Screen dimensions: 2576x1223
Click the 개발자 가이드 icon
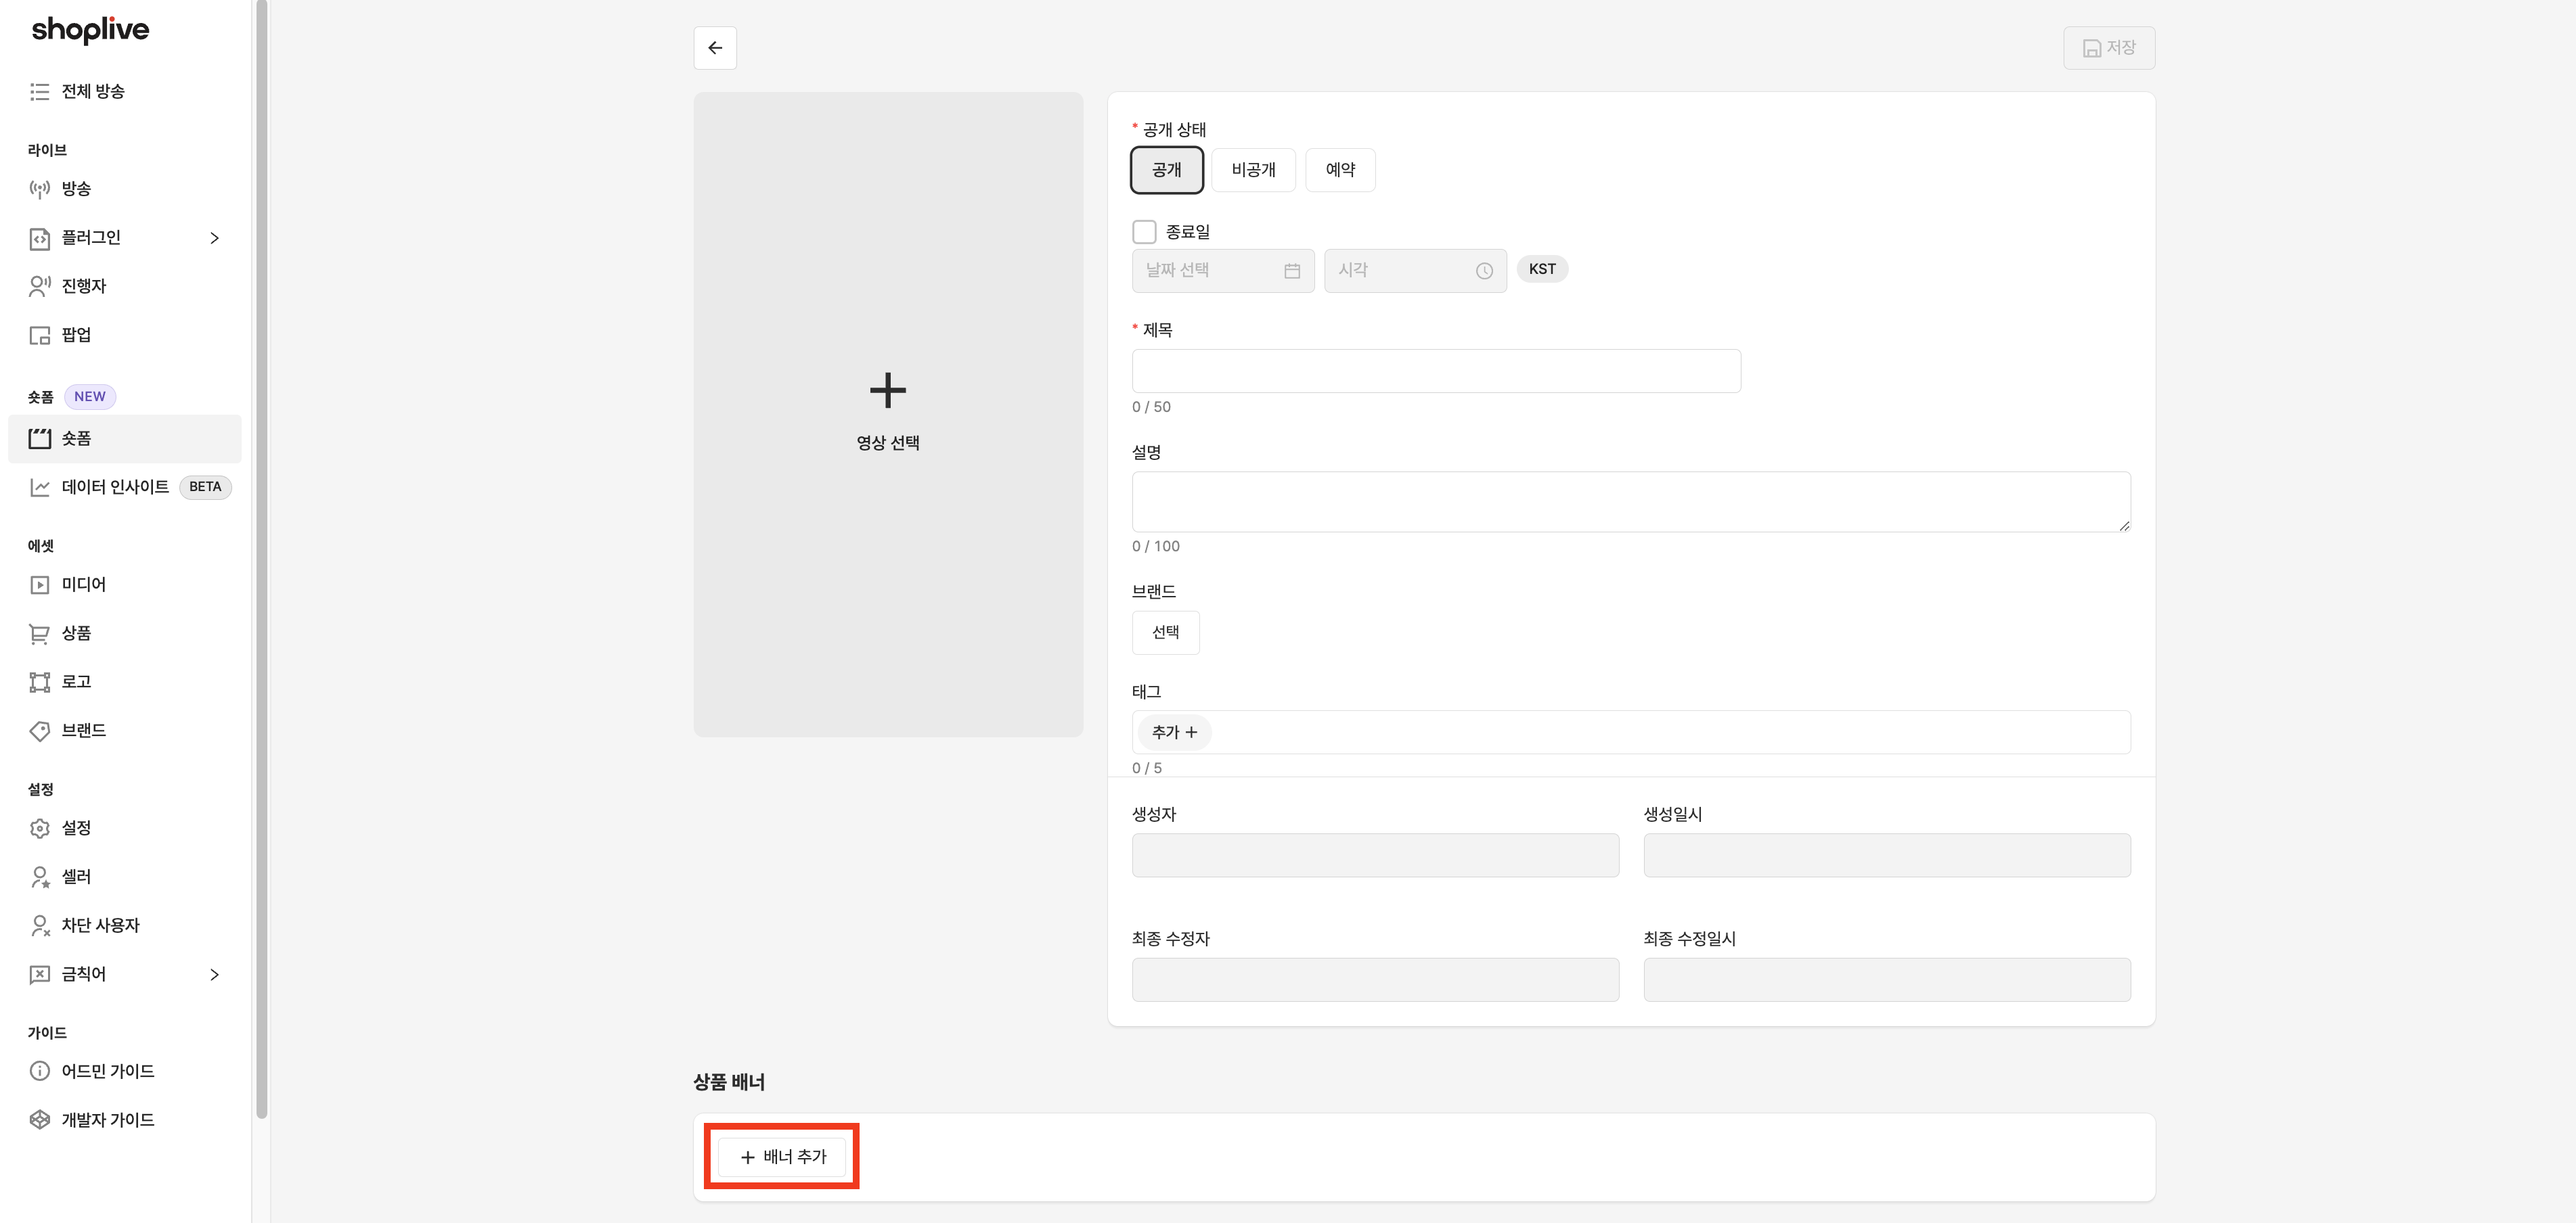[40, 1120]
